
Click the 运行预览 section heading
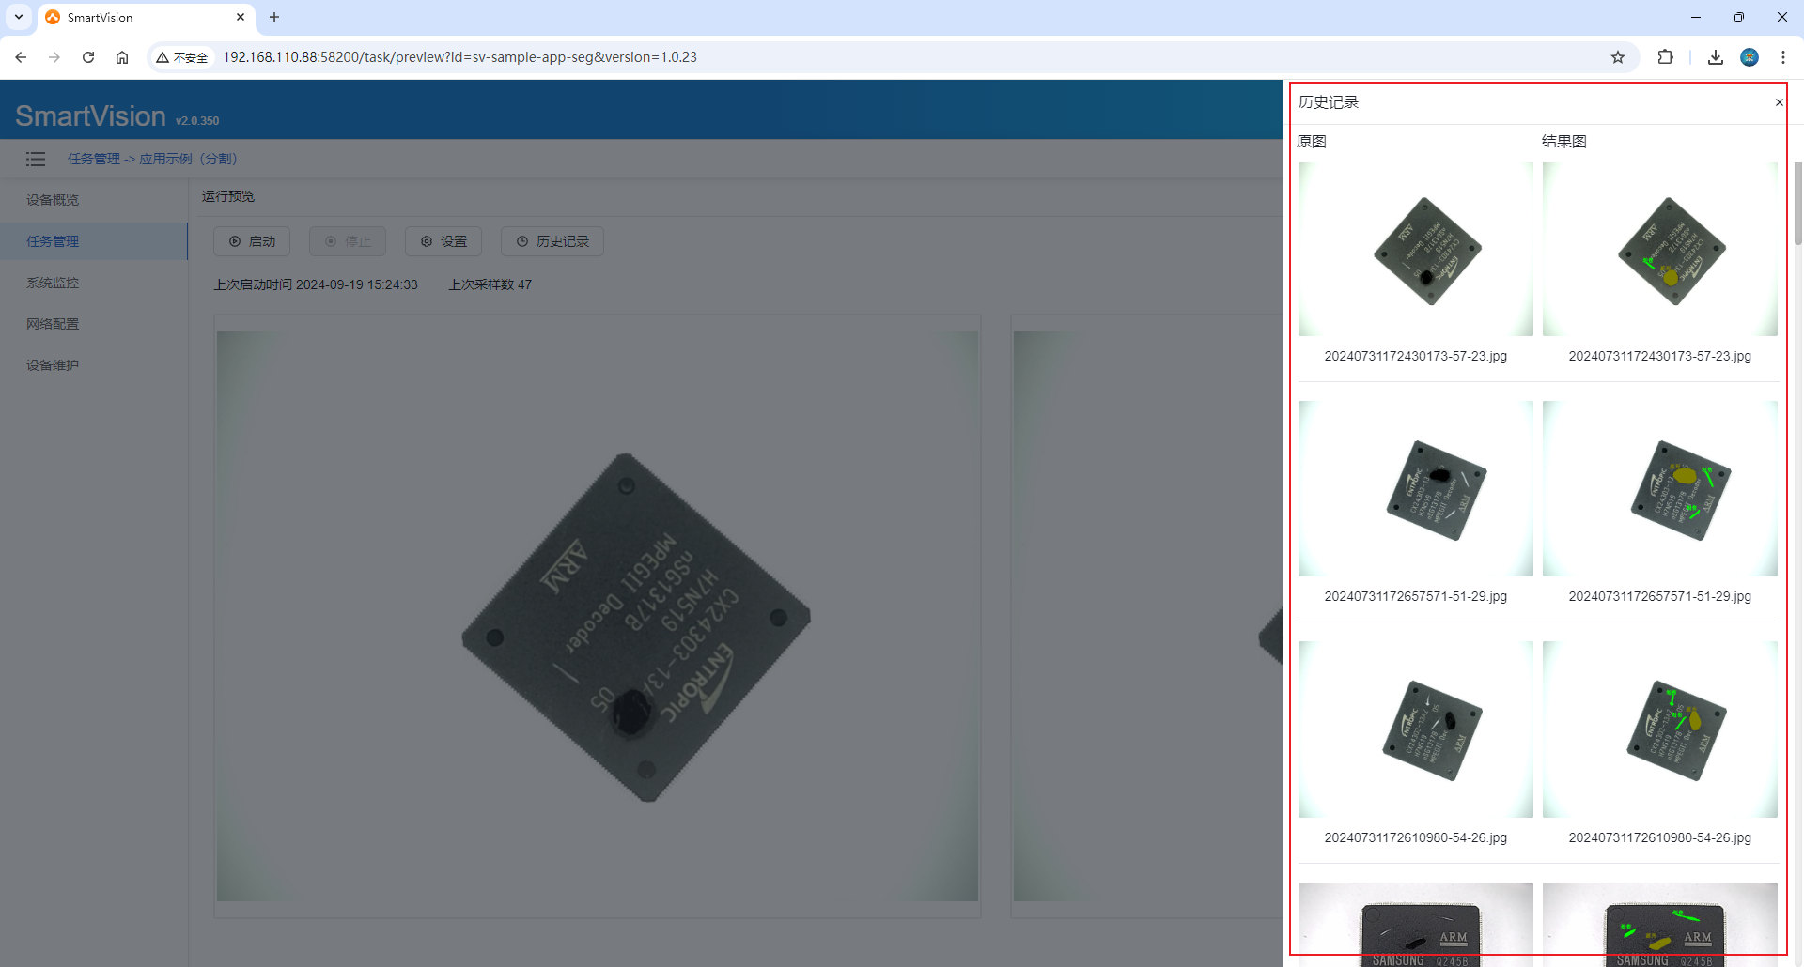pos(228,196)
